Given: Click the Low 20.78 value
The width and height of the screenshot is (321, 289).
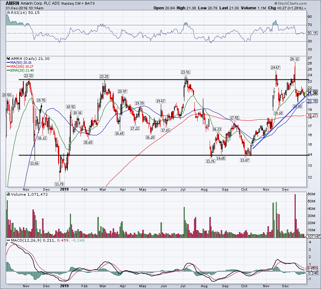Looking at the screenshot, I should [x=208, y=8].
